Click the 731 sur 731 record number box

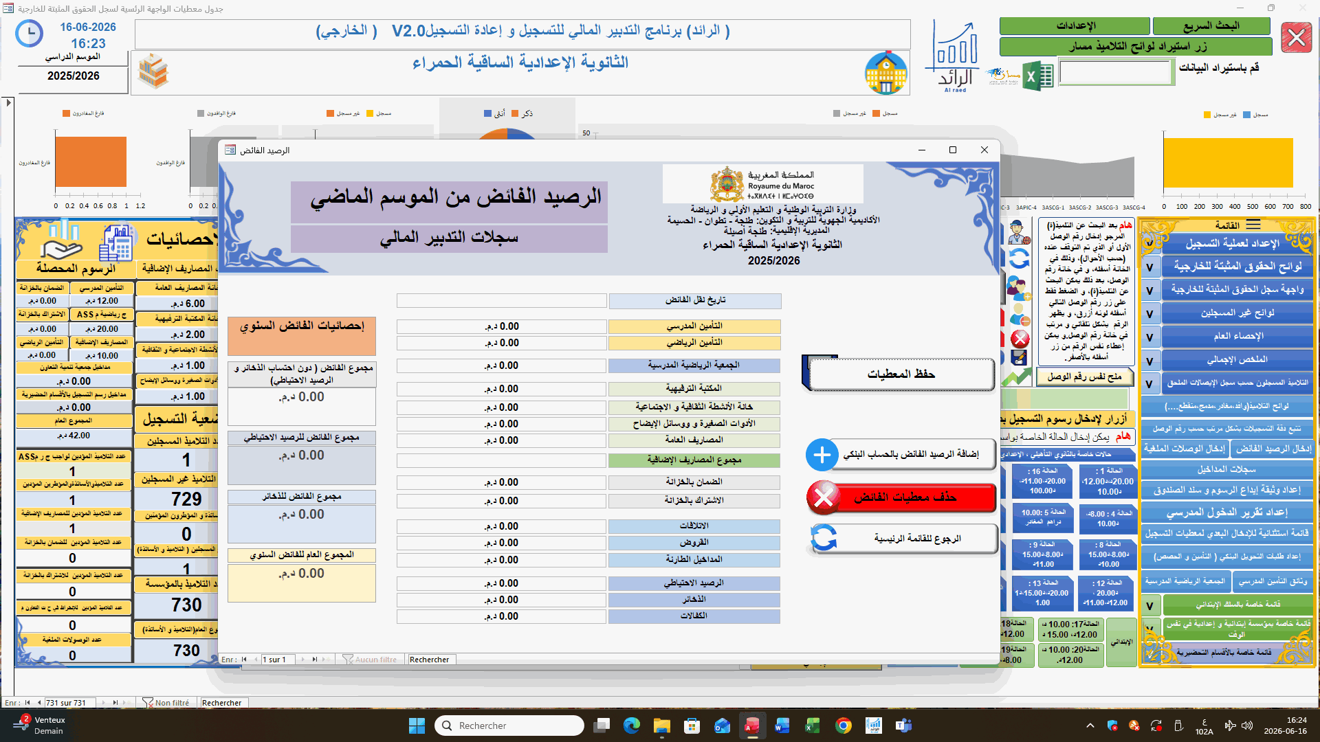click(69, 703)
